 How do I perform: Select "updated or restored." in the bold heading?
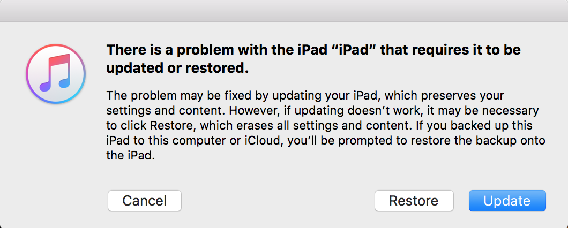tap(178, 69)
